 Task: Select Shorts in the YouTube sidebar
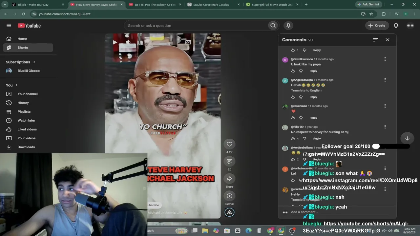pos(28,48)
